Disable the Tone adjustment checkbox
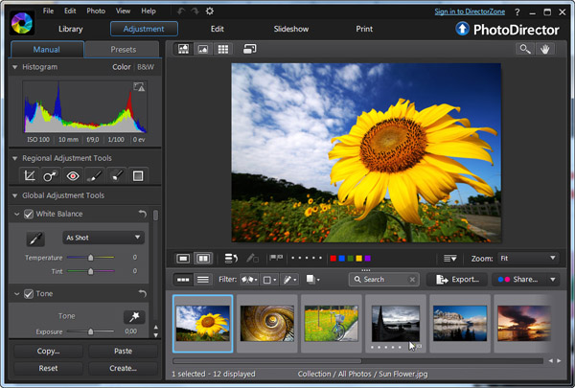The height and width of the screenshot is (388, 575). (x=28, y=293)
